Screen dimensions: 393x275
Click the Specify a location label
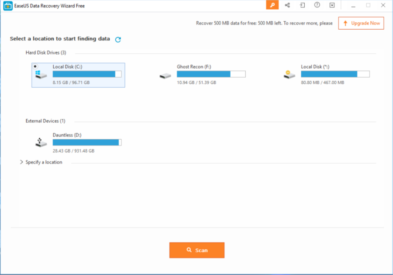(44, 162)
